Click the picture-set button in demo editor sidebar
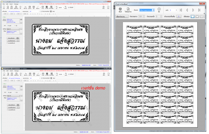The width and height of the screenshot is (209, 134). [13, 105]
